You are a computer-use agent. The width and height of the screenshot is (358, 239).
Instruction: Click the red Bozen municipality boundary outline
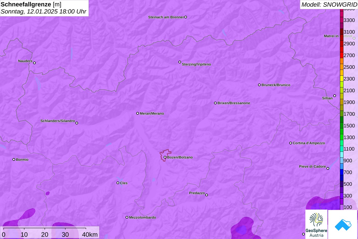pyautogui.click(x=165, y=155)
